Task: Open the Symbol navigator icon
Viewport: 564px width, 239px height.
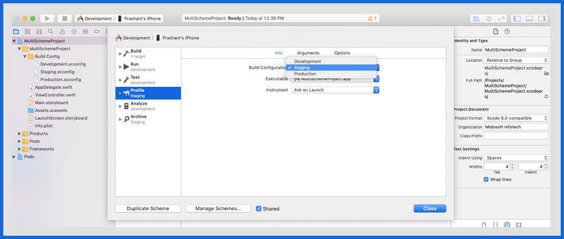Action: (x=39, y=32)
